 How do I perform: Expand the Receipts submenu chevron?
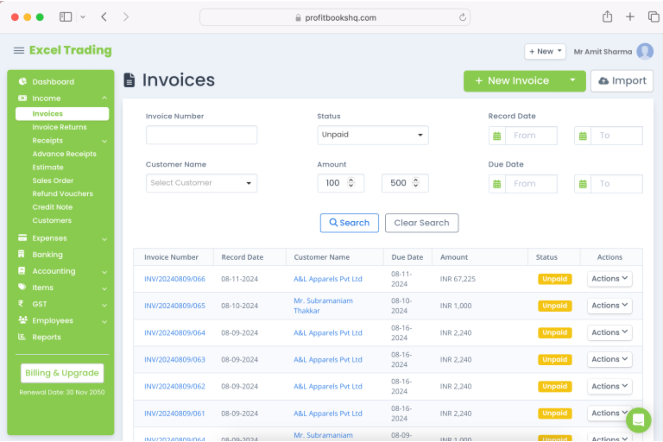point(105,141)
